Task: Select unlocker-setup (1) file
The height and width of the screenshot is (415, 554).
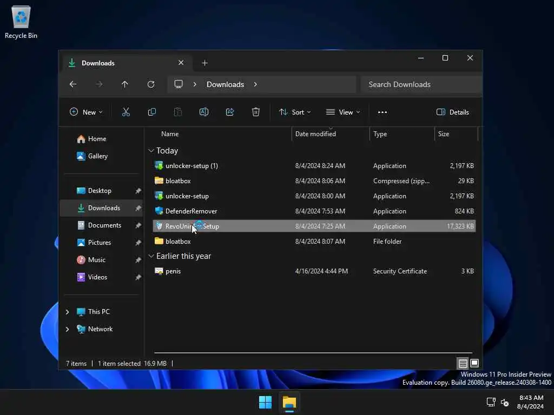Action: pyautogui.click(x=314, y=166)
